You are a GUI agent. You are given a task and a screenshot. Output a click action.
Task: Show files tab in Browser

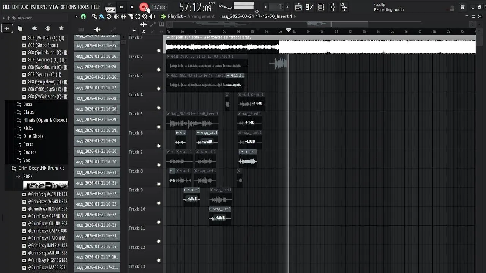point(21,28)
